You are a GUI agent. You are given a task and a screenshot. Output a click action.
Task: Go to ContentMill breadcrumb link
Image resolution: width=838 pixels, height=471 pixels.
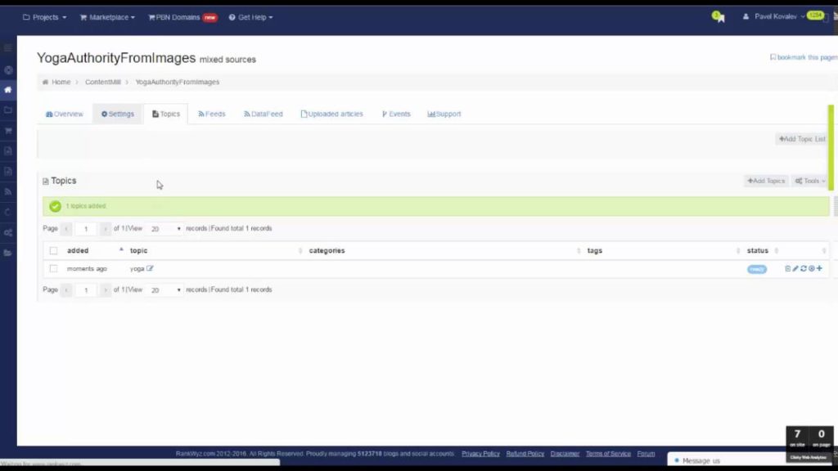tap(102, 83)
